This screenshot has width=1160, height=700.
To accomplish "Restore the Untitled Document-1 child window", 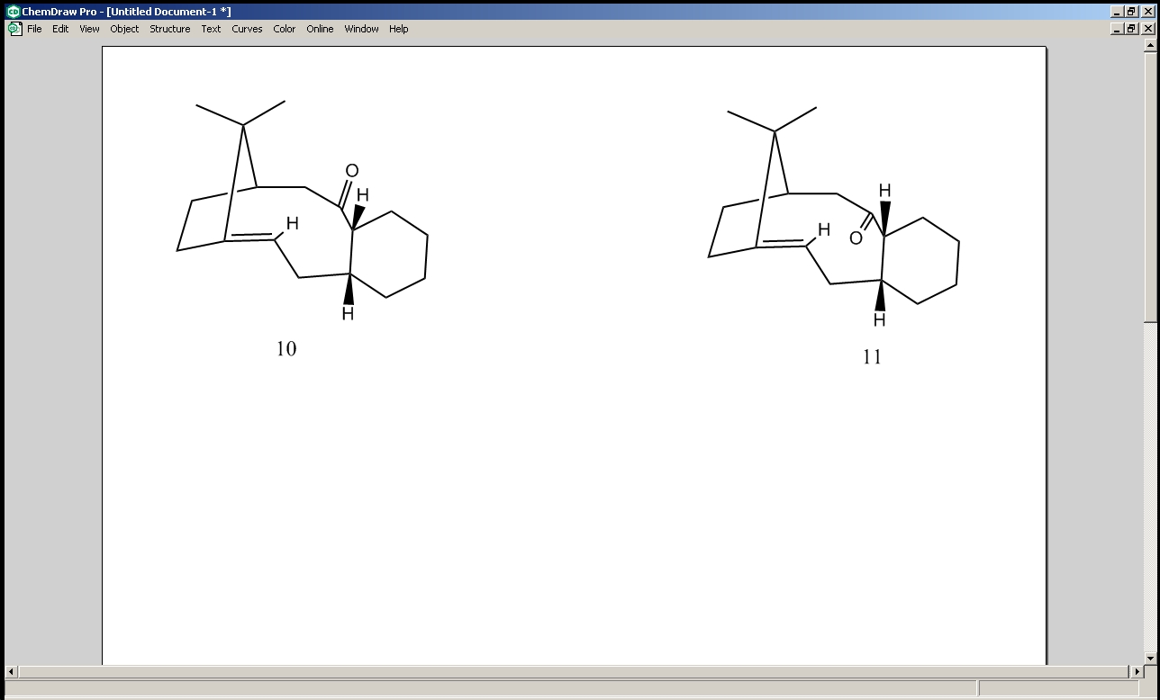I will 1132,29.
